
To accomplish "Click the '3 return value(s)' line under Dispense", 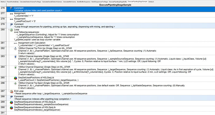I will point(27,75).
